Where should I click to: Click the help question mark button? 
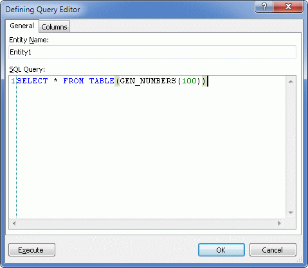click(264, 6)
